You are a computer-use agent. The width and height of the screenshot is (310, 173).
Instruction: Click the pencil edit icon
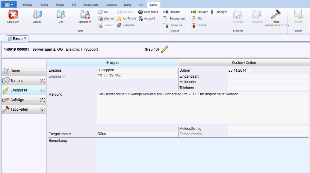pos(164,49)
